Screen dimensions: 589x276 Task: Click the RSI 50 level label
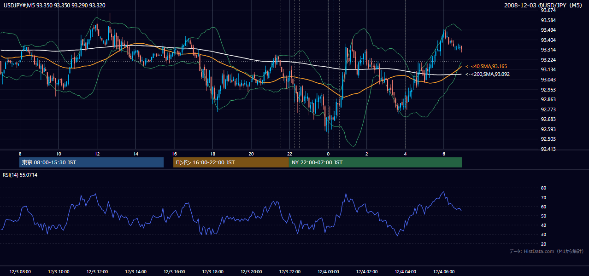[x=543, y=216]
